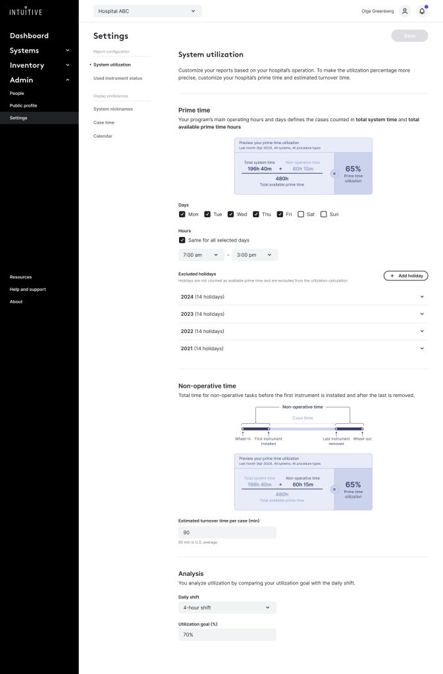Screen dimensions: 443x674
Task: Open the Hospital ABC dropdown
Action: point(147,11)
